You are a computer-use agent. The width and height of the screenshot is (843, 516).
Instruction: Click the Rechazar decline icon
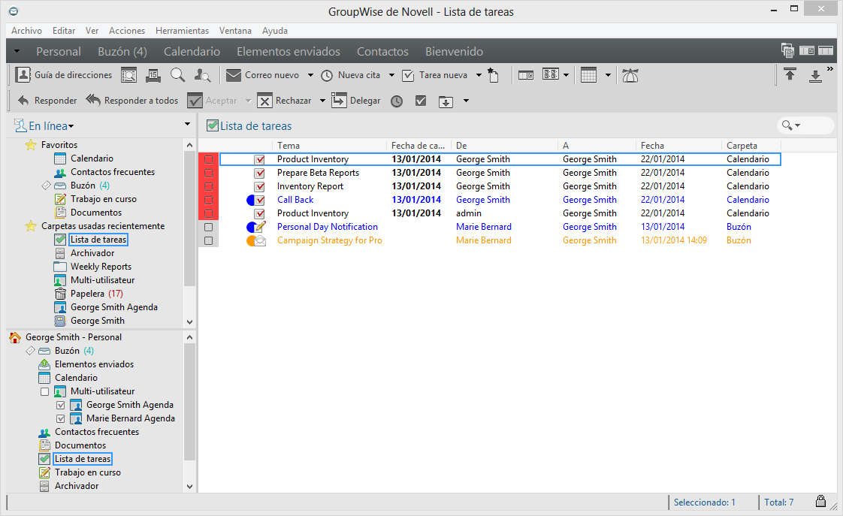coord(264,101)
